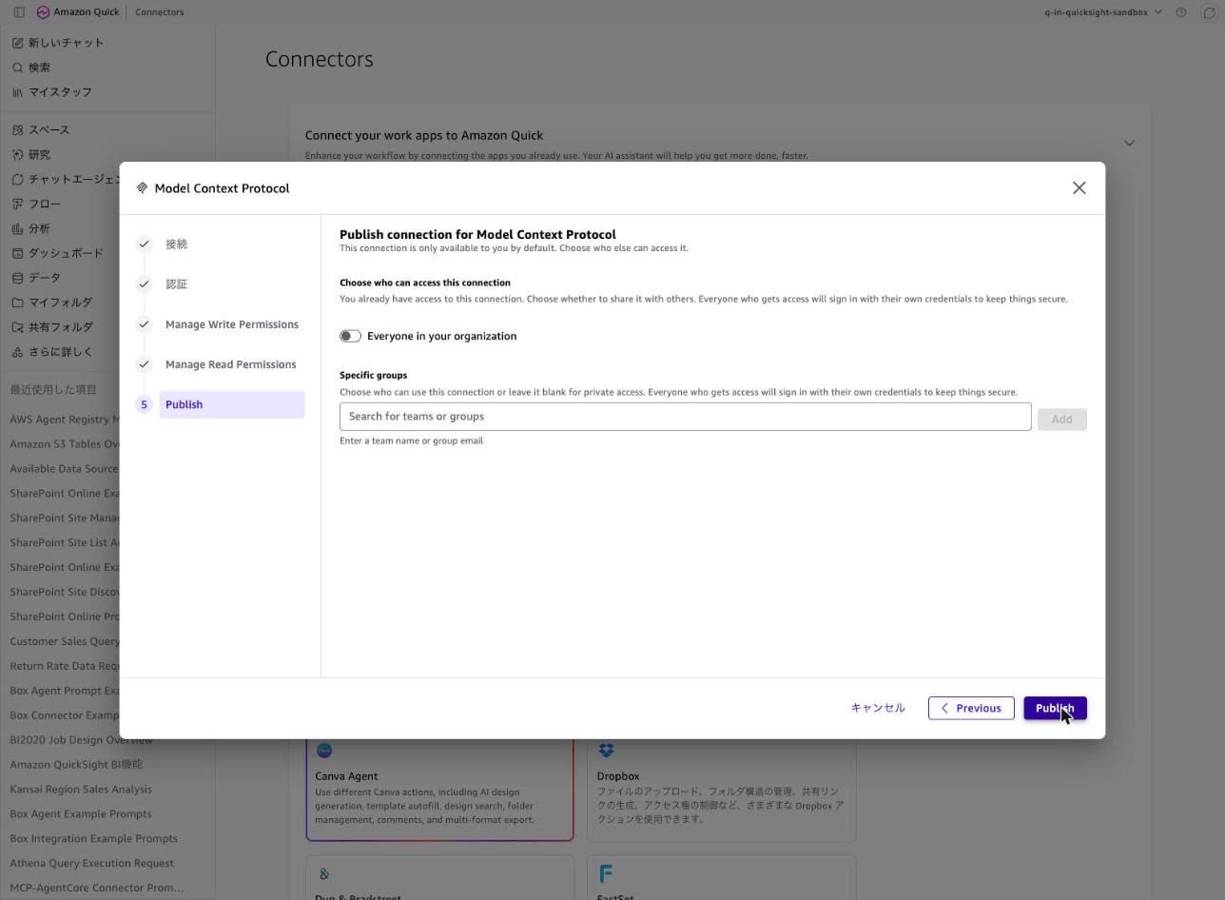Image resolution: width=1225 pixels, height=900 pixels.
Task: Click the Canva Agent connector icon
Action: (324, 750)
